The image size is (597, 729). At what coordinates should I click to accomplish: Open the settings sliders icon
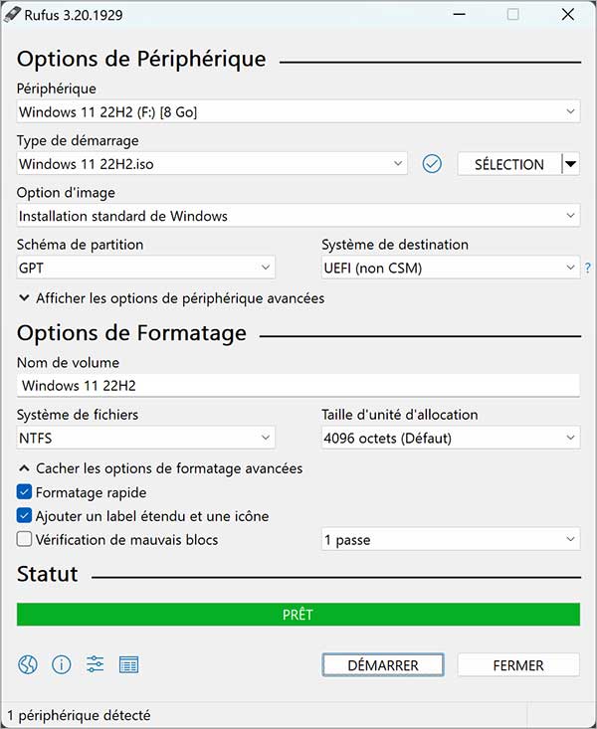coord(95,664)
